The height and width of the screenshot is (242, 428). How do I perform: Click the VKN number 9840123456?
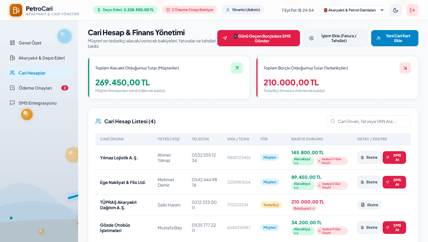point(239,158)
